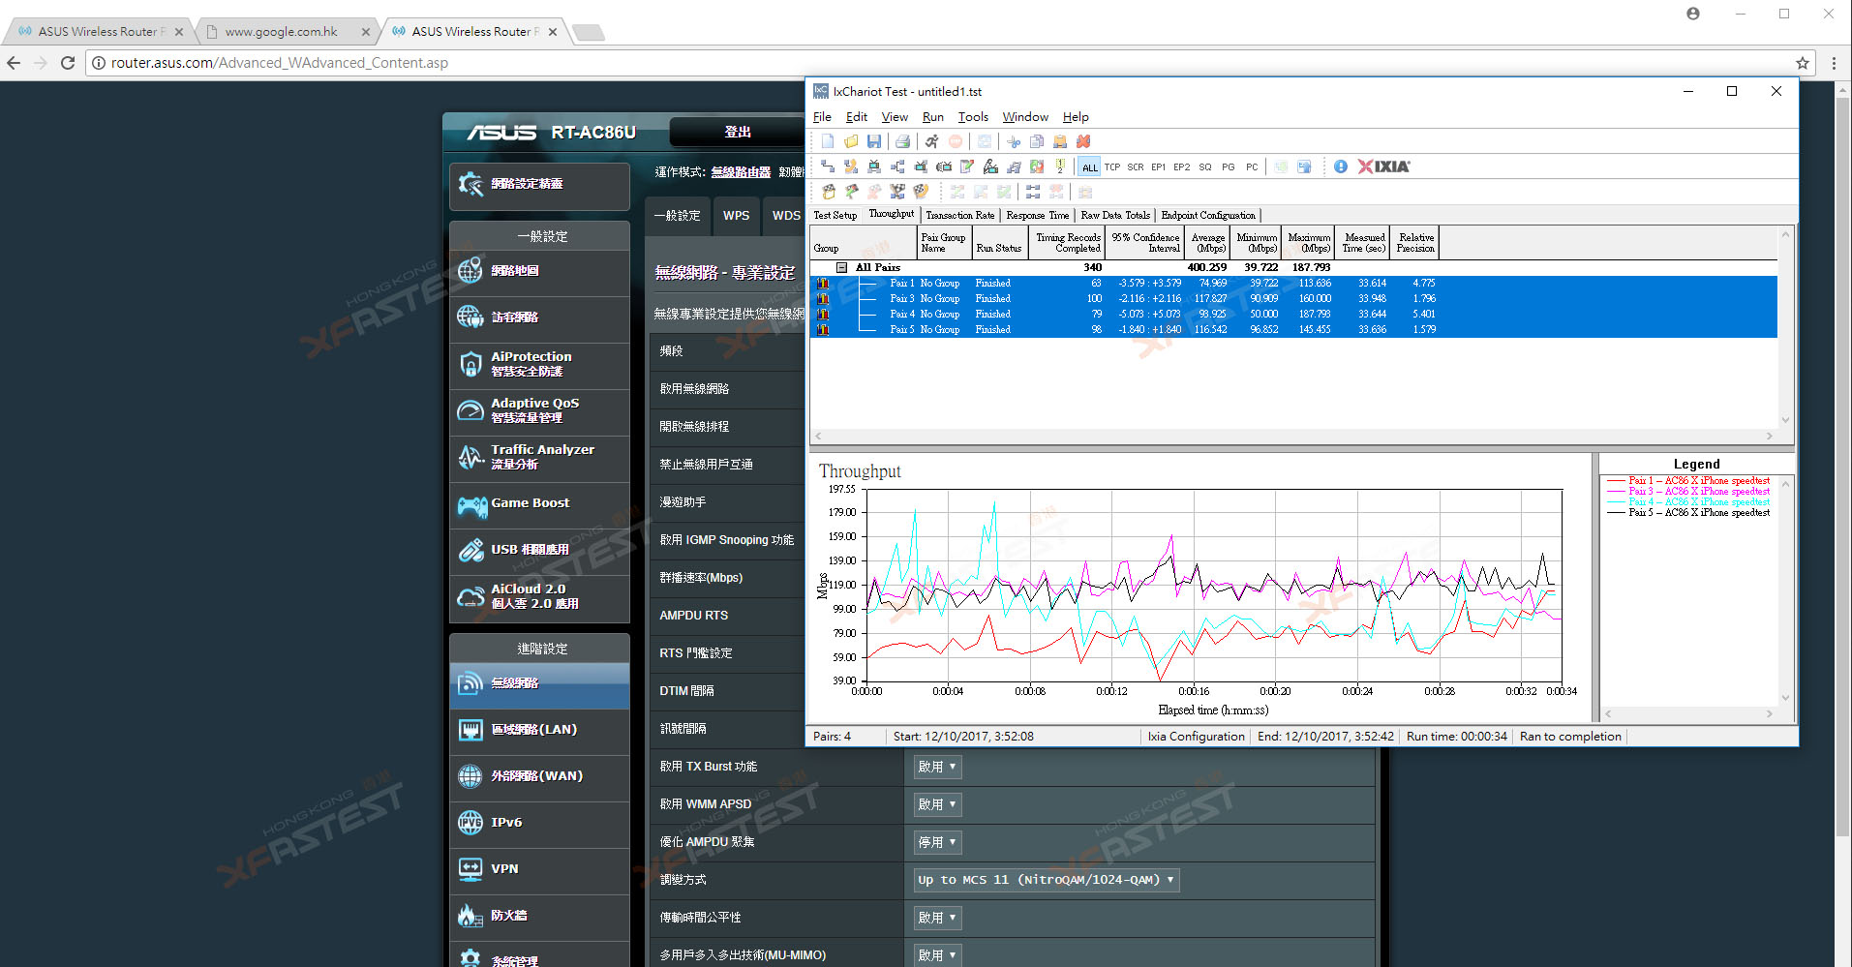Click the results table horizontal scrollbar

click(x=1293, y=436)
